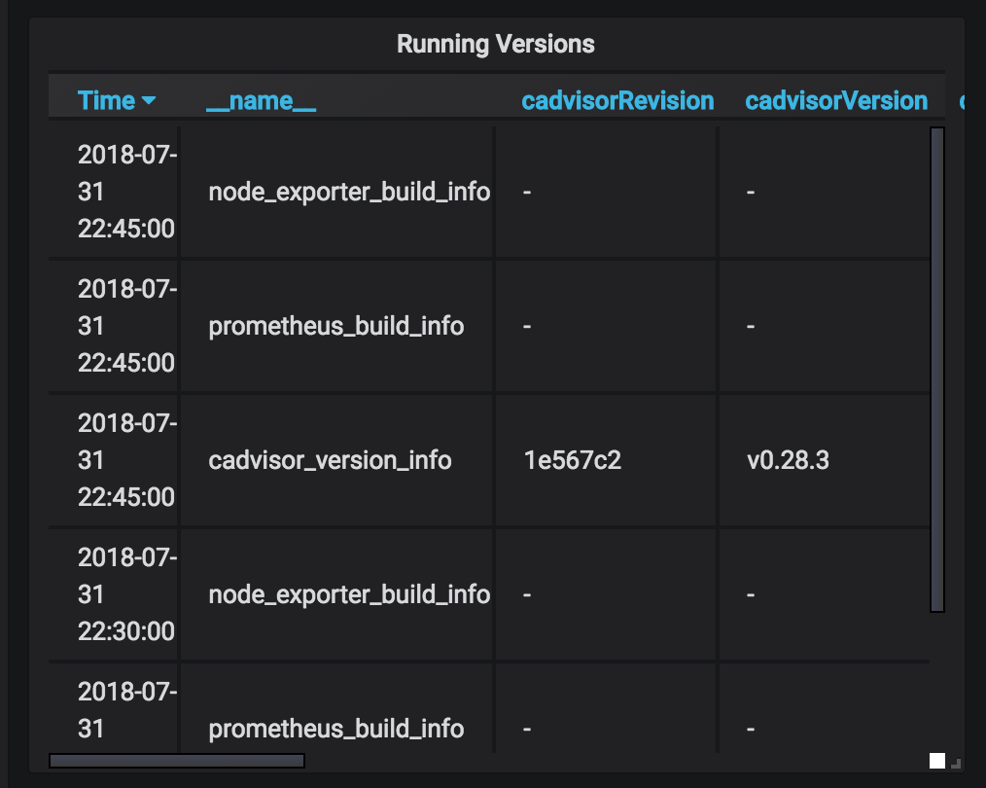Click node_exporter_build_info in the top row
This screenshot has height=788, width=986.
pos(349,192)
